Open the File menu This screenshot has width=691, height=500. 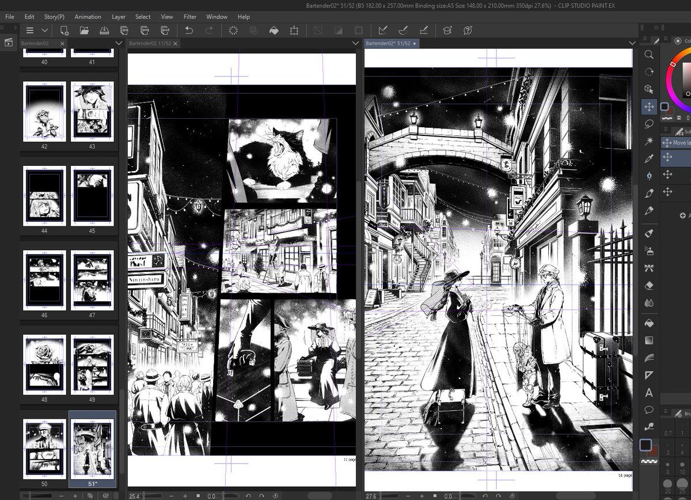coord(9,17)
